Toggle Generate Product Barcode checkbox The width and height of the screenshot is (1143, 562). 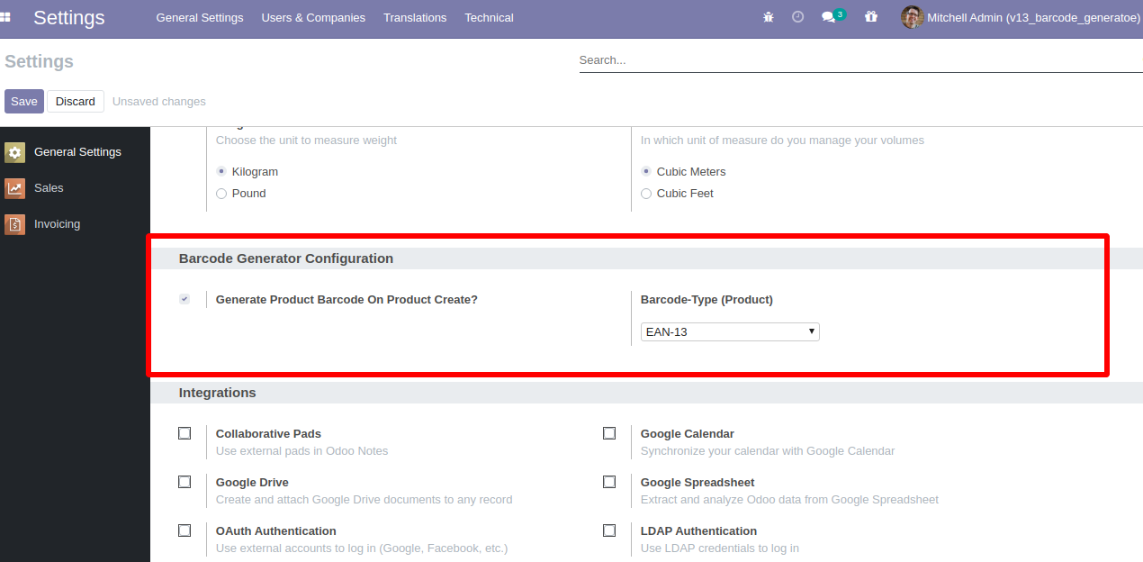click(x=184, y=299)
